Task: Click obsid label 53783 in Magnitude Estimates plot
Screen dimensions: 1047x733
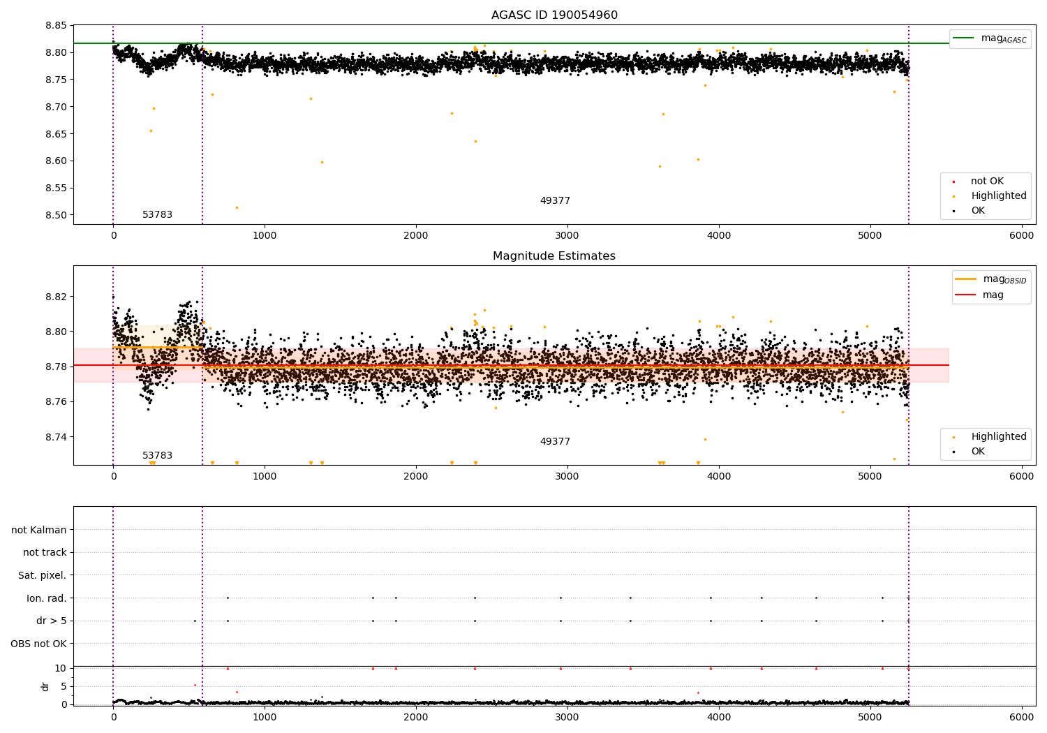Action: (x=158, y=456)
